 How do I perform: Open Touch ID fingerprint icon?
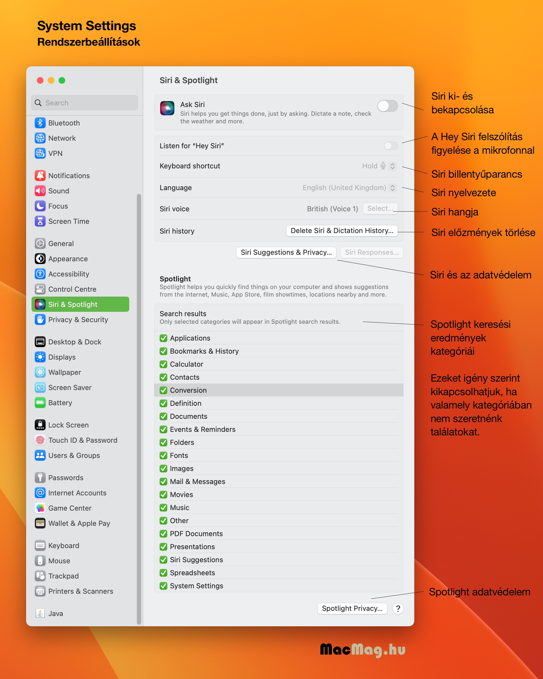[40, 440]
